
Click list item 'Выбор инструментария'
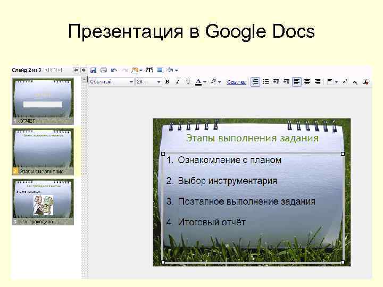(x=228, y=181)
